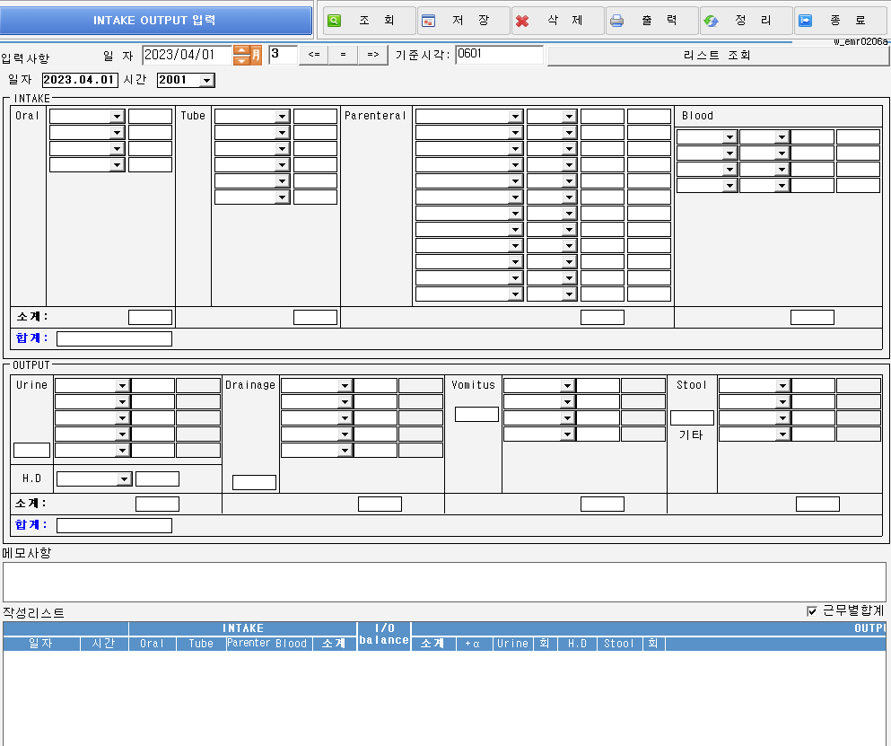The image size is (891, 746).
Task: Click the INTAKE 합계 total field
Action: click(x=114, y=338)
